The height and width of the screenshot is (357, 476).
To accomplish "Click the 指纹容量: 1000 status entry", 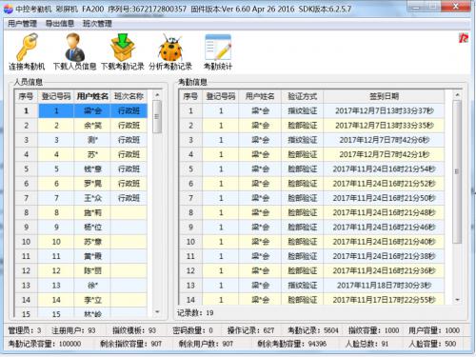I will click(374, 330).
